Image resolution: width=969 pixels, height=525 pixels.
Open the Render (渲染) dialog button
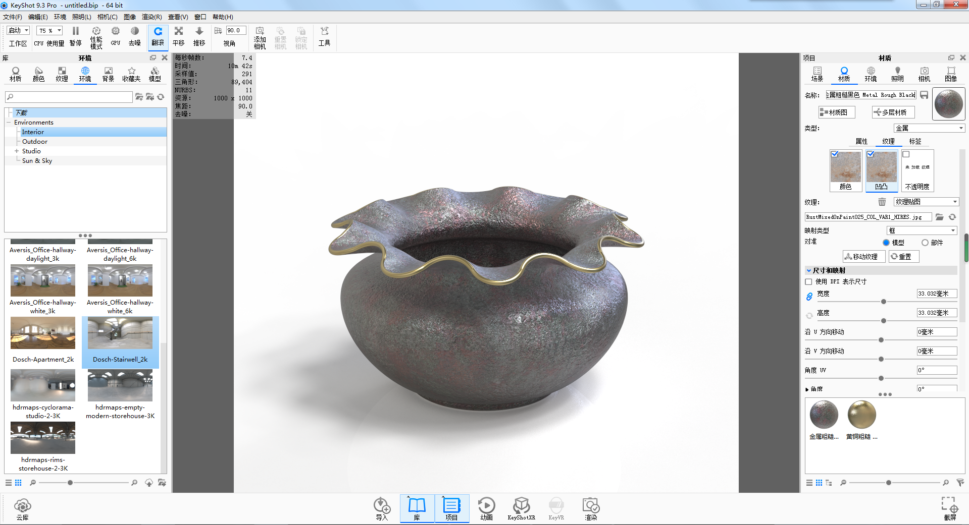591,509
